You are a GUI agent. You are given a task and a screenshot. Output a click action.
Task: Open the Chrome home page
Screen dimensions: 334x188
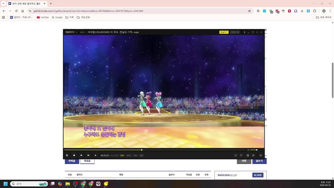23,11
